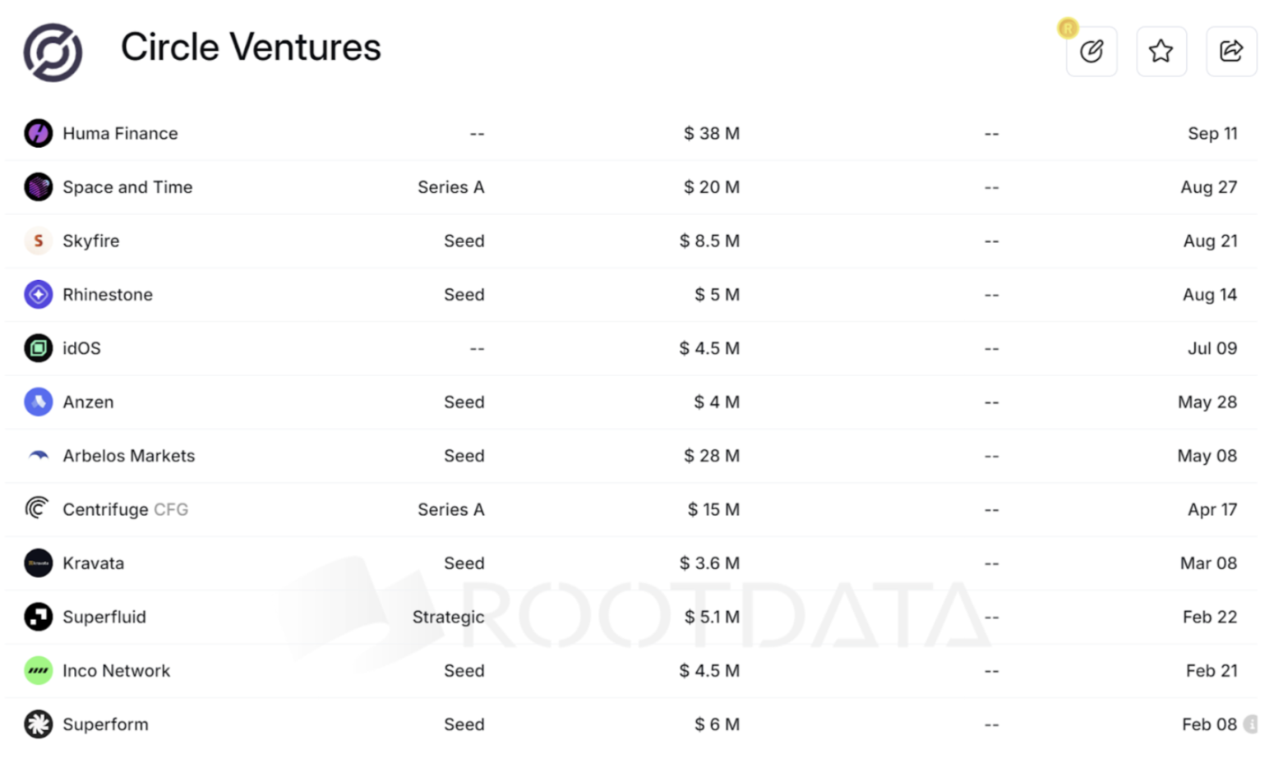
Task: Click the Anzen project logo
Action: tap(39, 402)
